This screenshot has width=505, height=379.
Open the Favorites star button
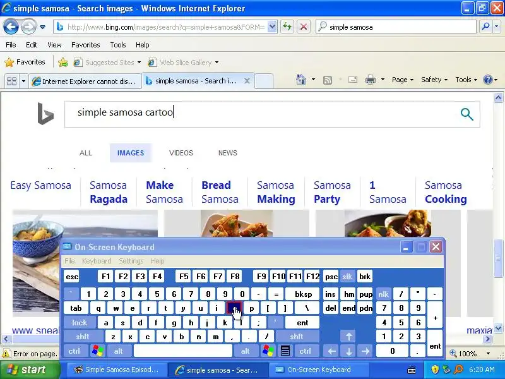[x=25, y=62]
